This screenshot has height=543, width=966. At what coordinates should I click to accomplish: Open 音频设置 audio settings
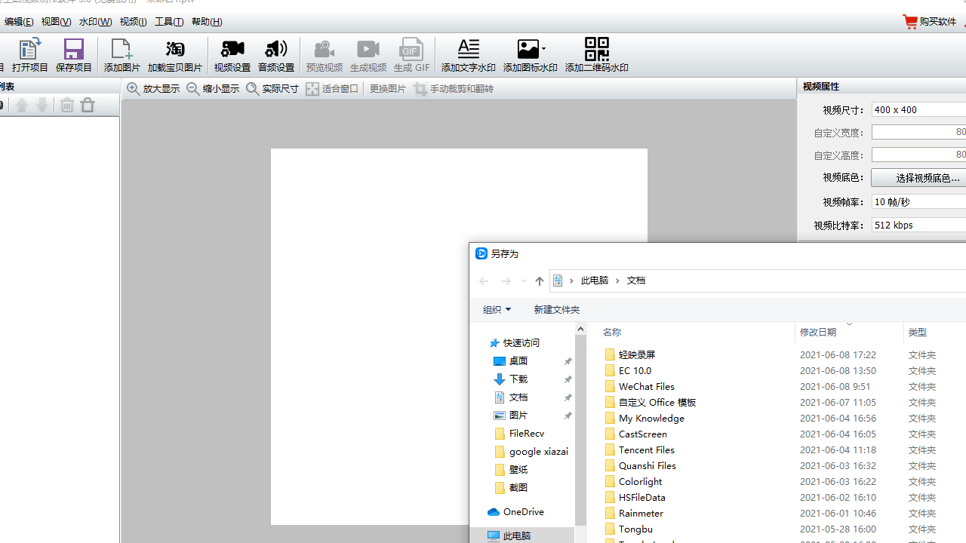point(275,55)
